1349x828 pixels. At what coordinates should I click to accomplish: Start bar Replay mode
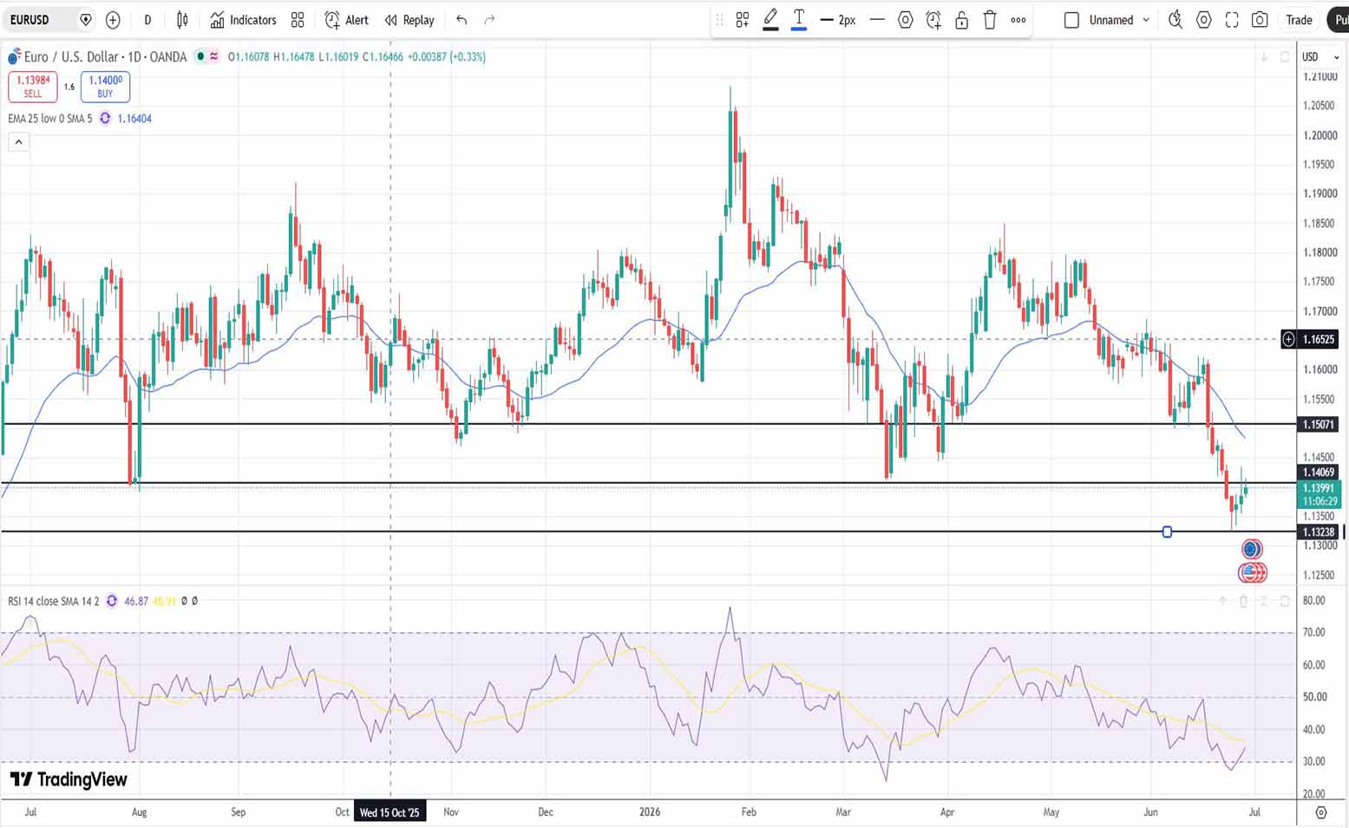(x=409, y=19)
